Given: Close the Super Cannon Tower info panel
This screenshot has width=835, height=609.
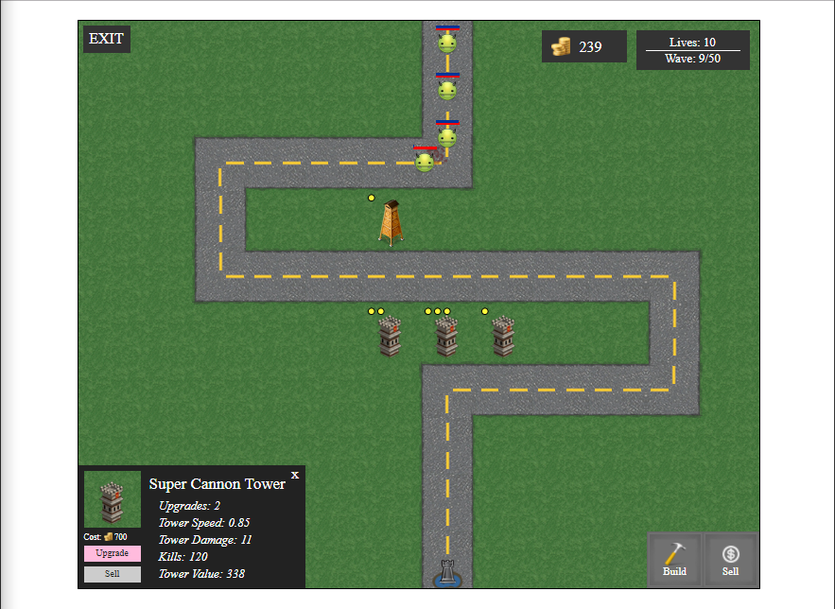Looking at the screenshot, I should pos(295,475).
